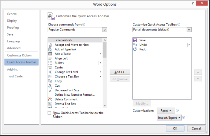Click the Quick Access Toolbar header icon
The height and width of the screenshot is (136, 210).
click(51, 16)
